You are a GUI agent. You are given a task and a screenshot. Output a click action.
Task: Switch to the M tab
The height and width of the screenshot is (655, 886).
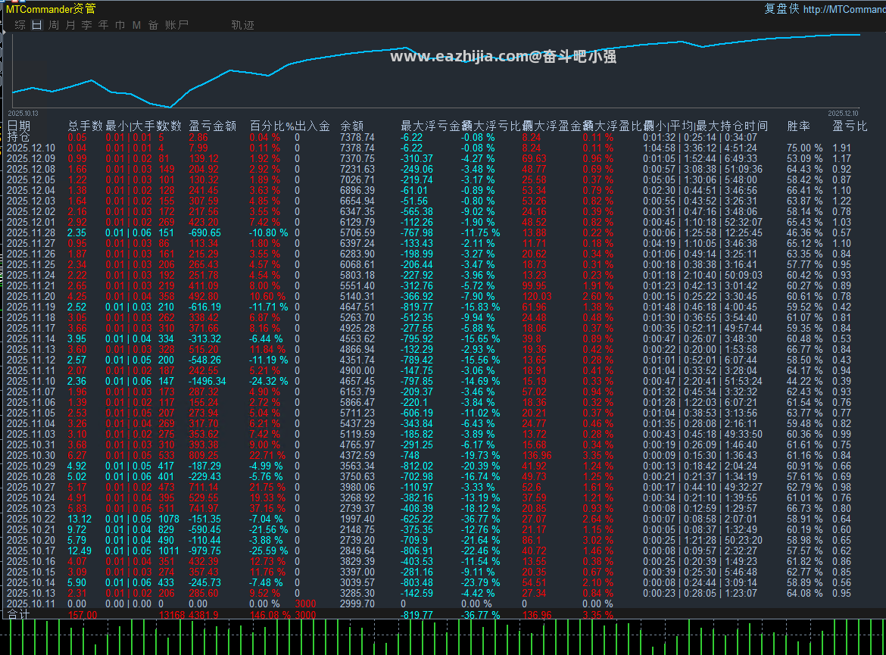tap(136, 25)
